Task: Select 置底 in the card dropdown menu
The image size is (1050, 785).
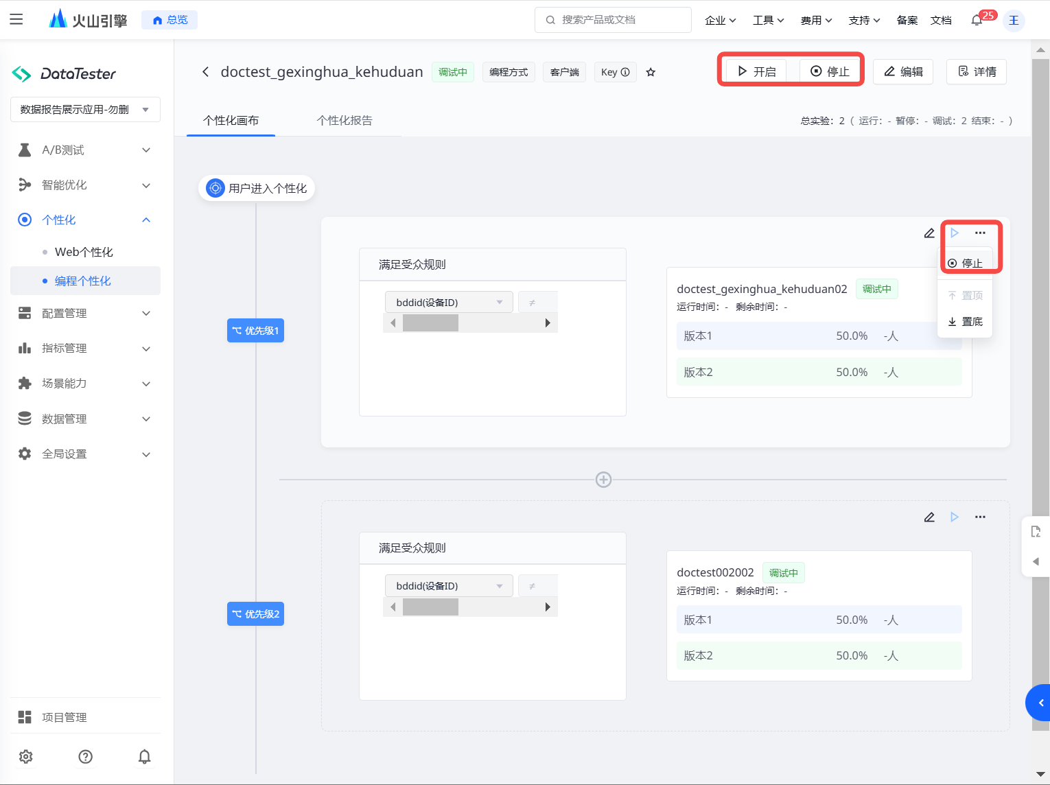Action: click(x=965, y=321)
